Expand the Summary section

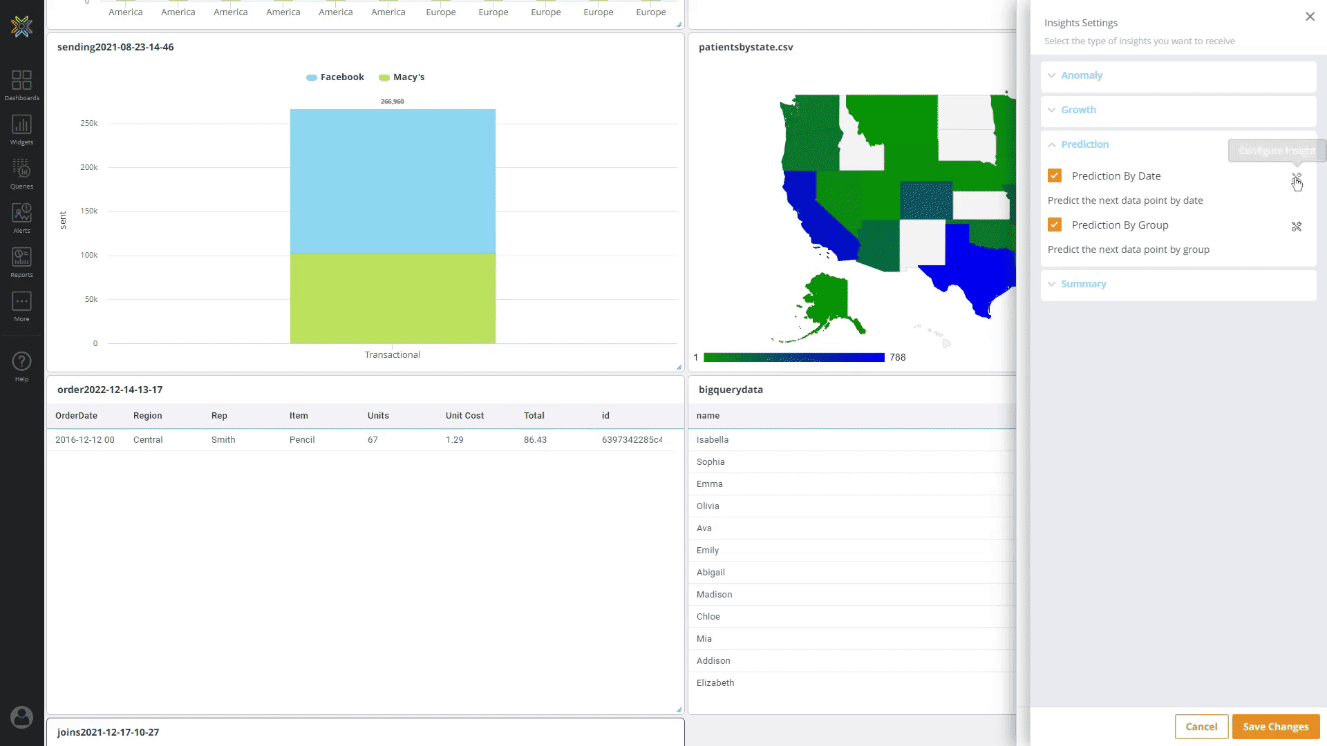[1082, 284]
